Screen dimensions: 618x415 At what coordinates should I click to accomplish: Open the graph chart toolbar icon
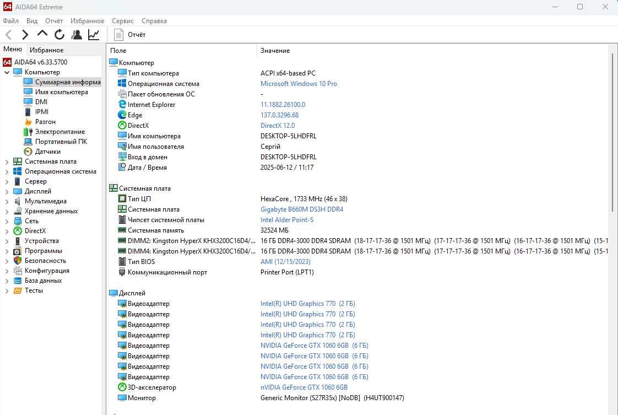(94, 35)
